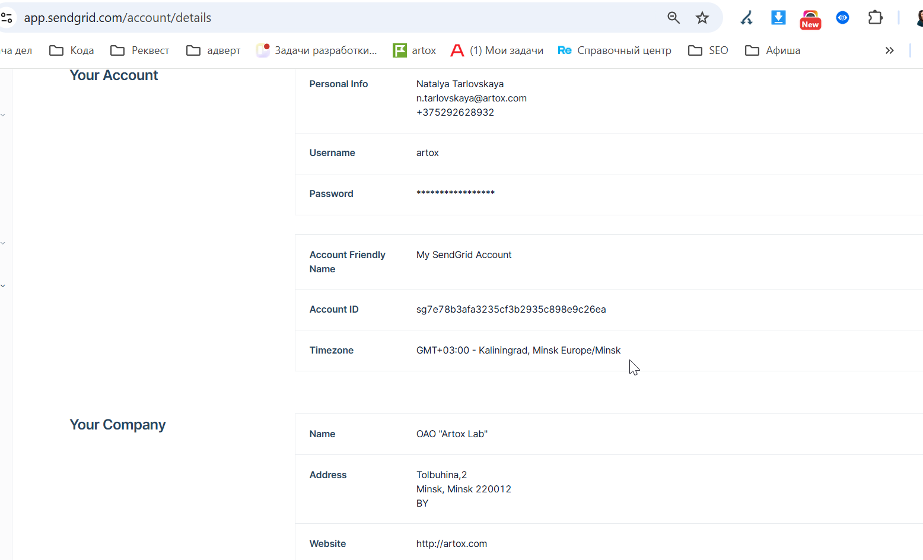Open the Мои задачи bookmark
This screenshot has height=560, width=923.
pos(497,50)
